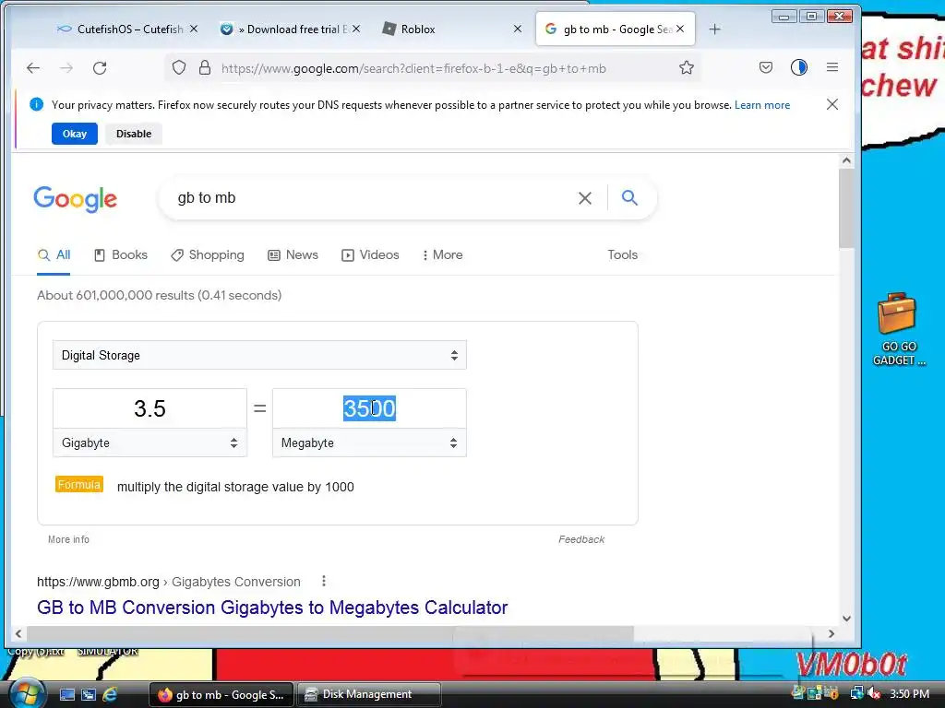Select the Shopping search filter
This screenshot has height=708, width=945.
(208, 254)
